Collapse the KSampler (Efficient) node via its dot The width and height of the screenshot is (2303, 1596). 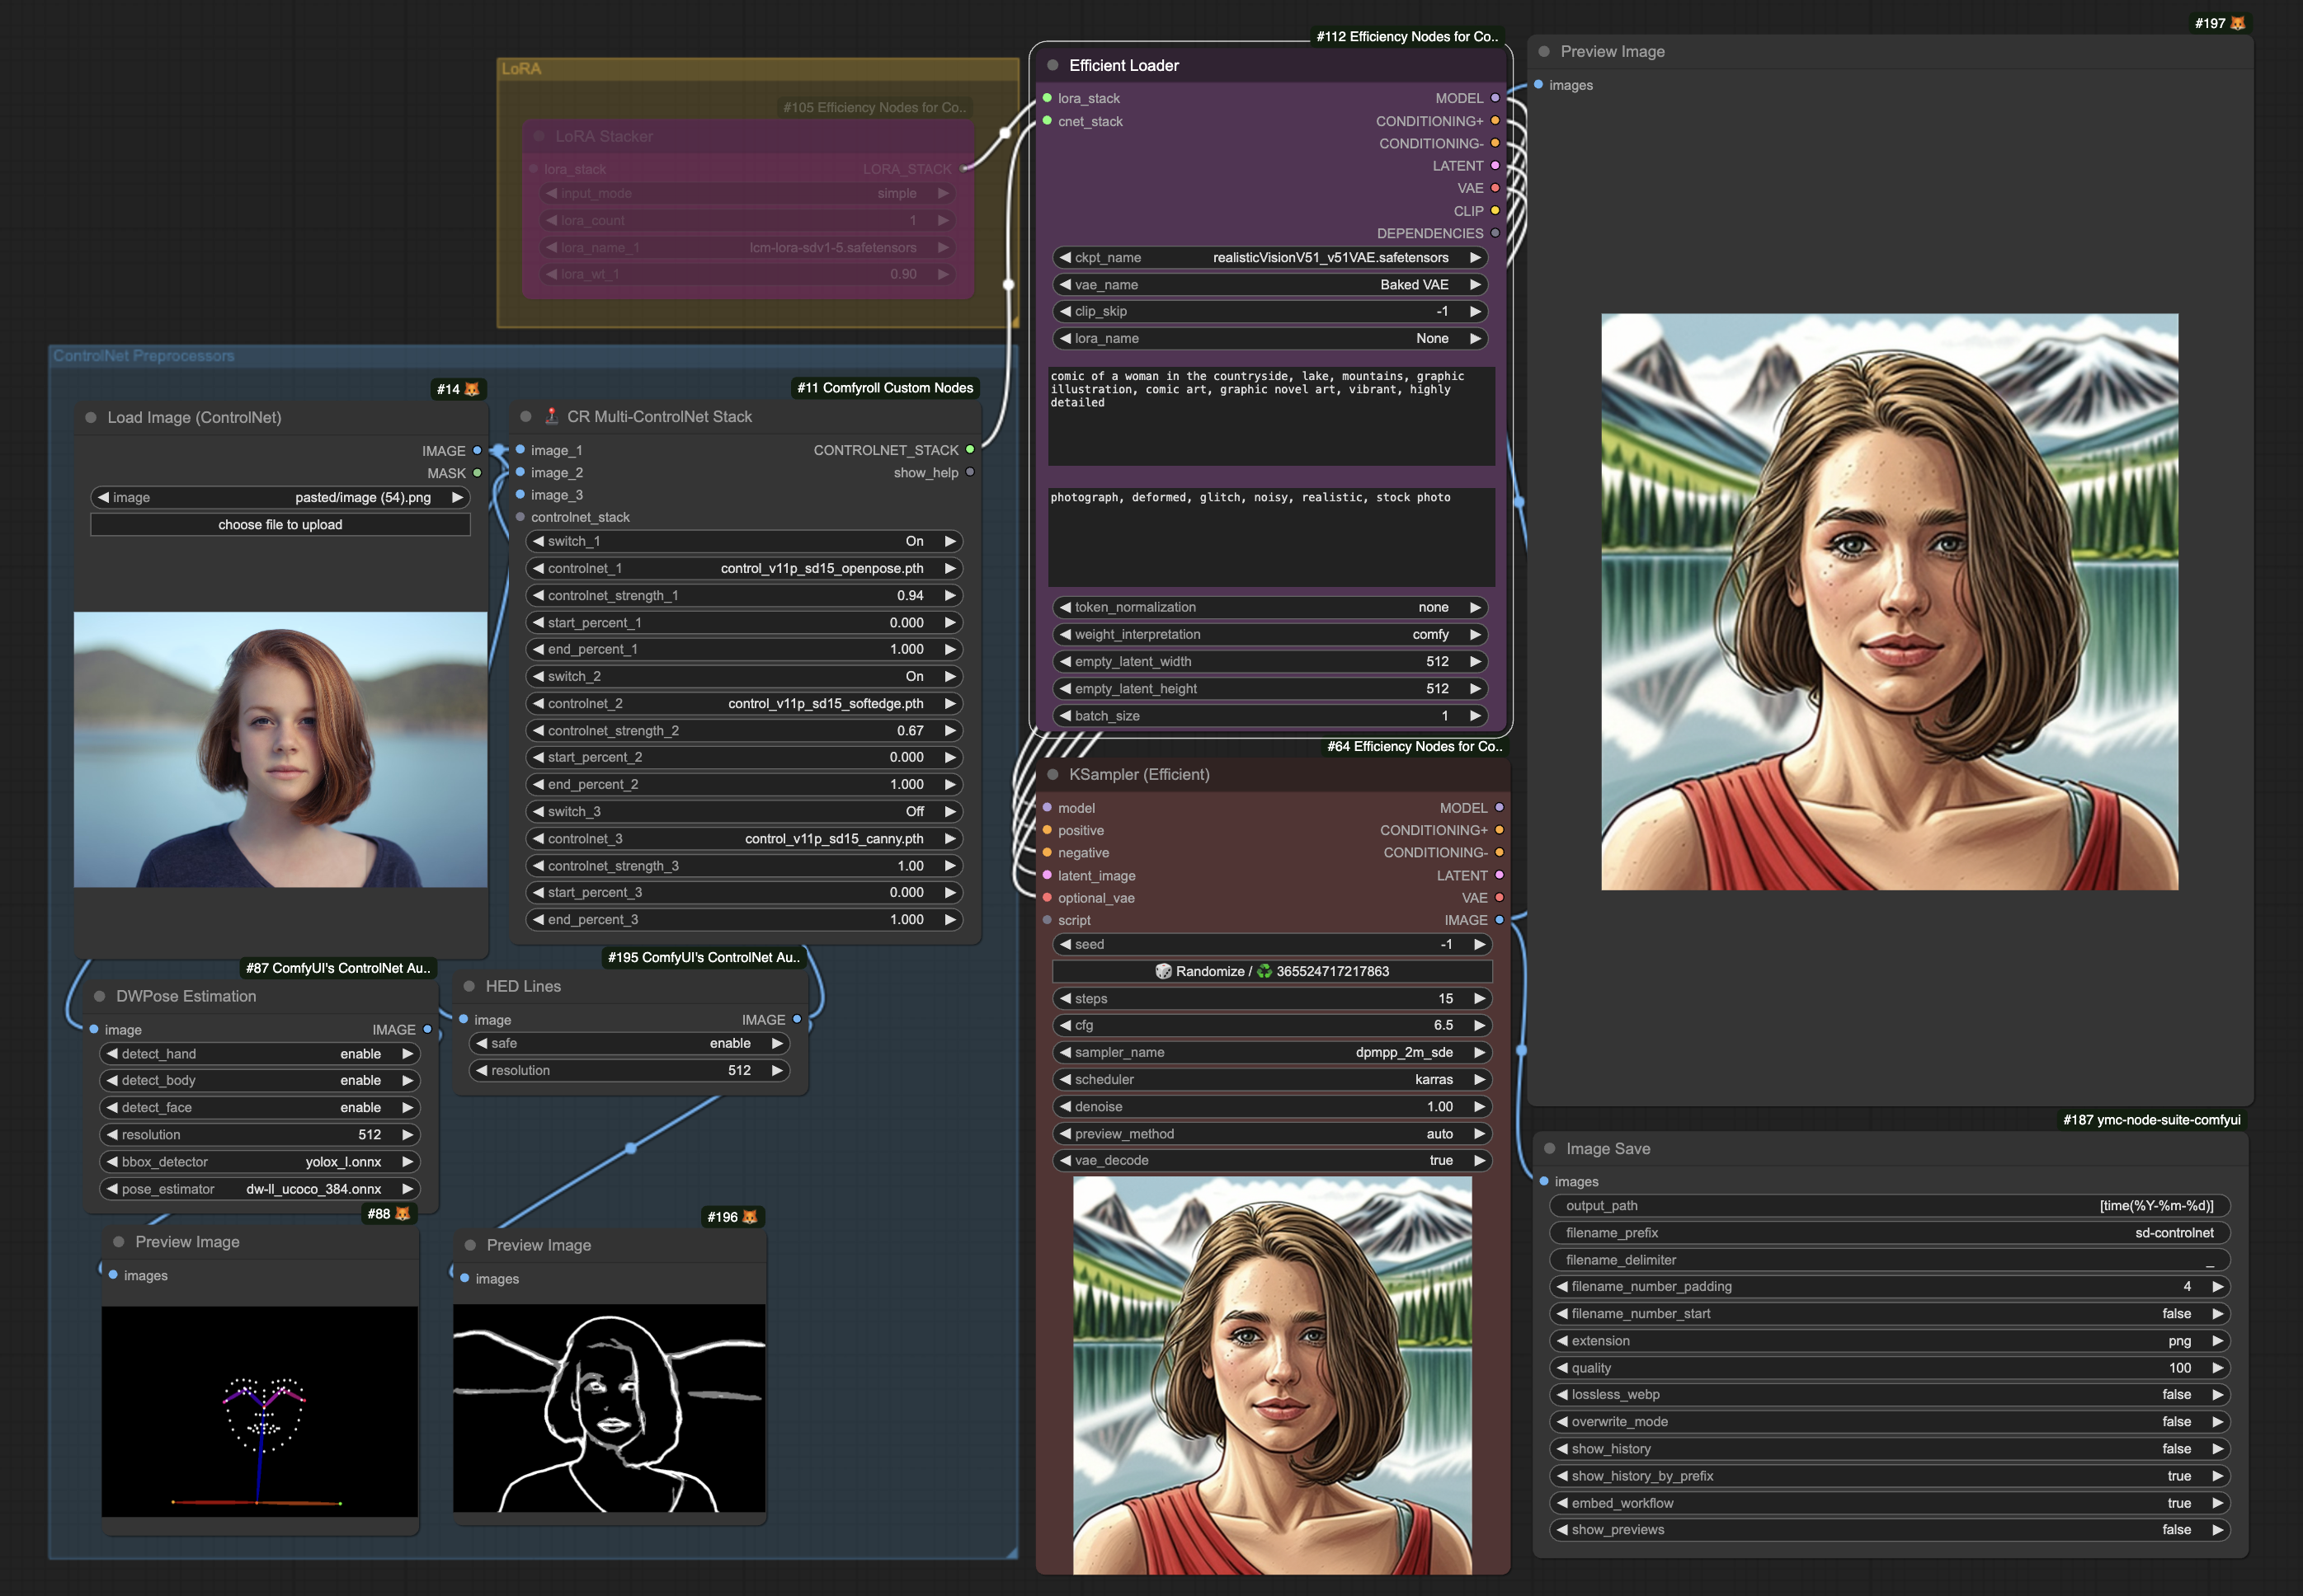1053,775
